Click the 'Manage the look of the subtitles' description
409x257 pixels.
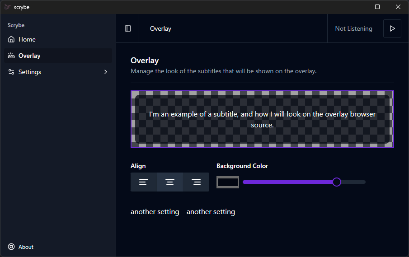click(x=224, y=71)
